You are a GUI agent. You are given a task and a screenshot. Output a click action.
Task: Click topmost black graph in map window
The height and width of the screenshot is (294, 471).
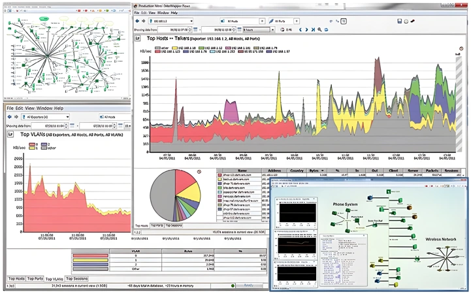[x=297, y=213]
